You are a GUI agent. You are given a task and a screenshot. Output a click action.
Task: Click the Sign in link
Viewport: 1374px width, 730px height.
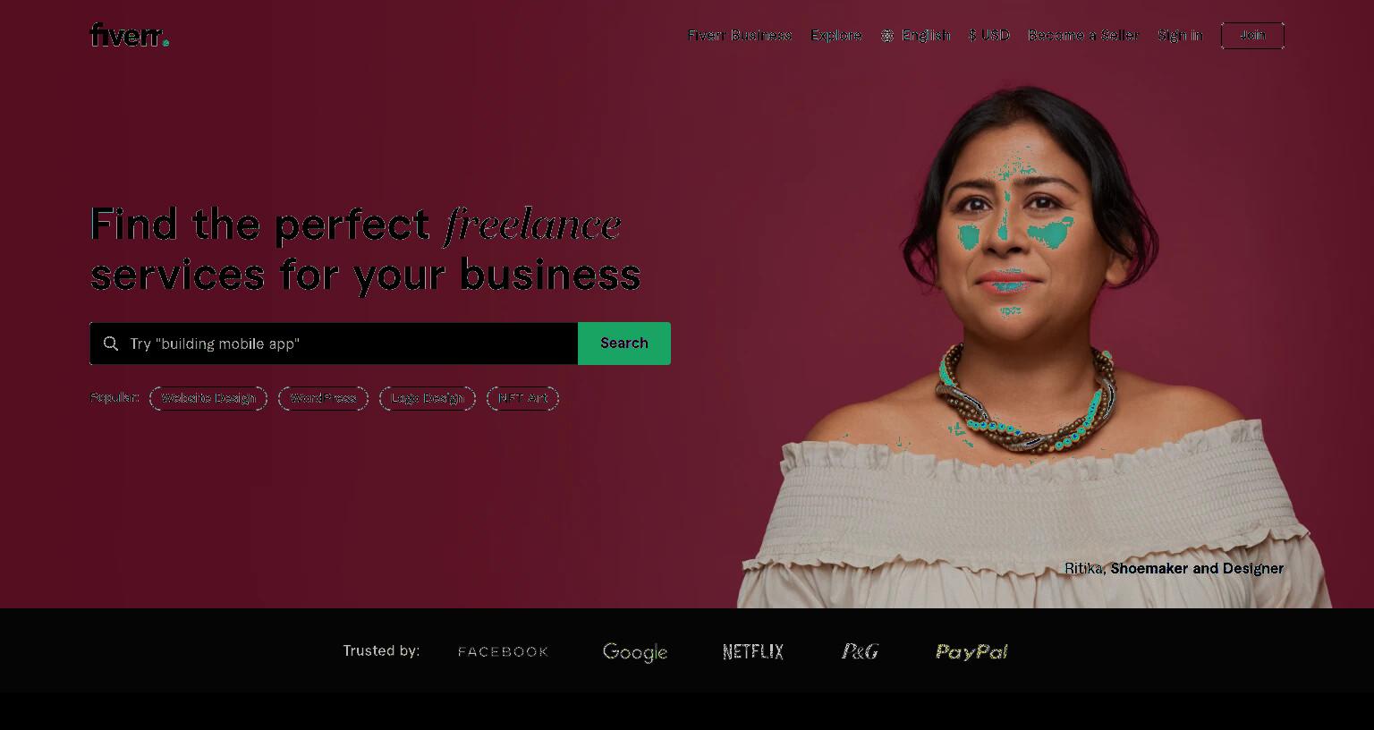[x=1180, y=36]
